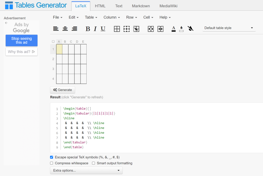263x176 pixels.
Task: Click the Generate button
Action: 63,90
